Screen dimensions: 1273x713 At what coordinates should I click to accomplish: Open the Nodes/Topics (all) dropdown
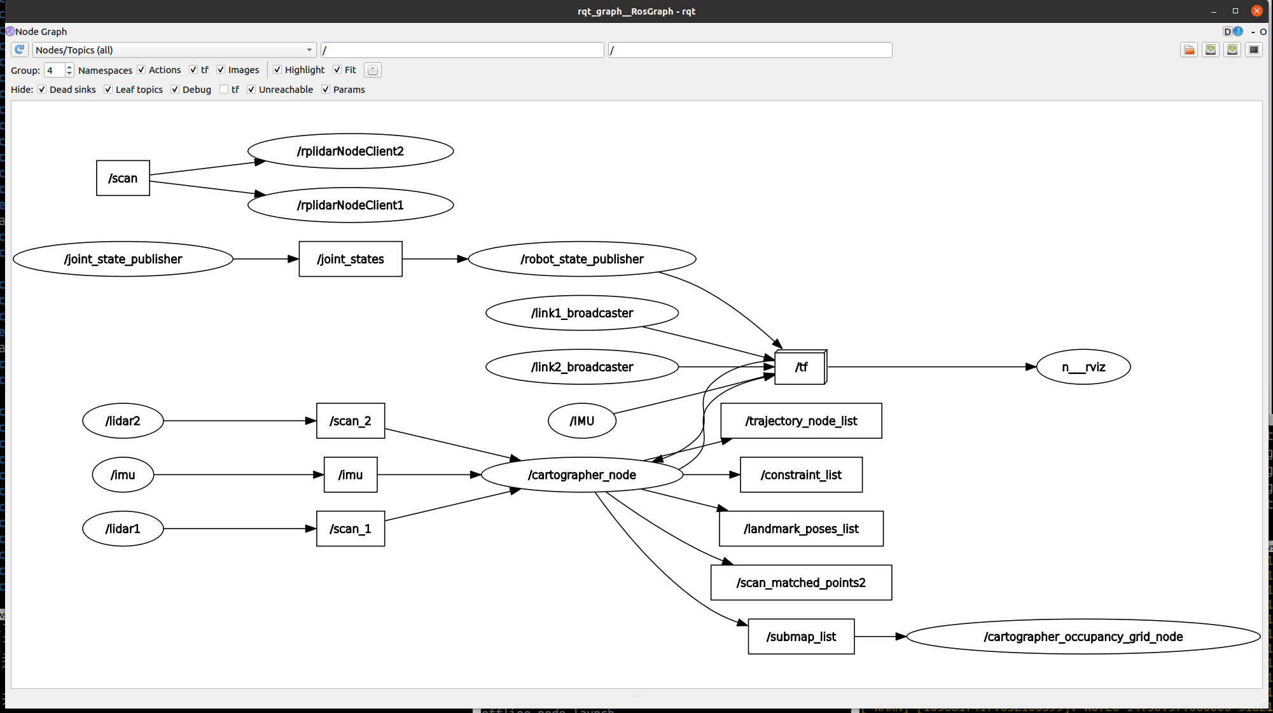pos(174,50)
